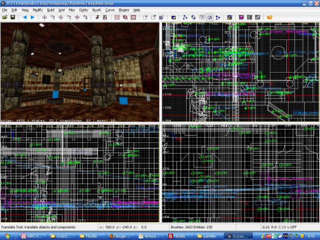This screenshot has width=320, height=240.
Task: Click the Undo left blue arrow
Action: (25, 18)
